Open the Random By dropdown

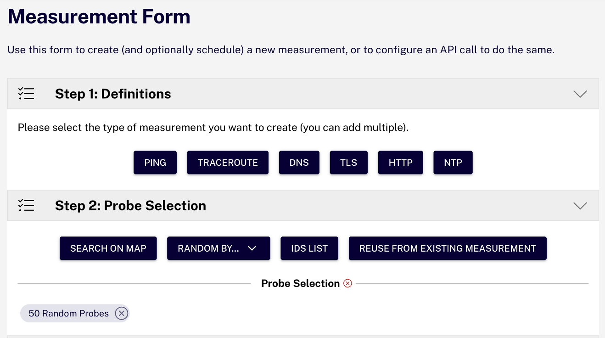coord(218,248)
